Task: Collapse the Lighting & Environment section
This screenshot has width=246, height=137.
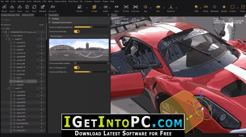Action: click(50, 22)
